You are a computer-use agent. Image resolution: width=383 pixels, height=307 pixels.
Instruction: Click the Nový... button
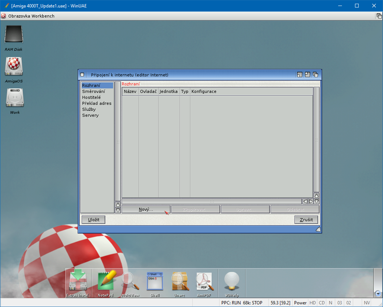click(x=146, y=209)
